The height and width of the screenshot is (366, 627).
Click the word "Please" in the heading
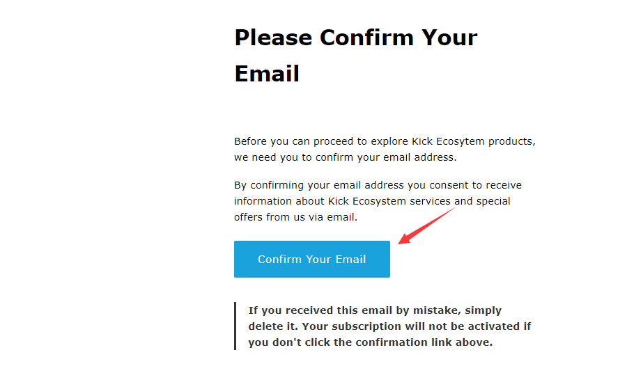coord(272,37)
